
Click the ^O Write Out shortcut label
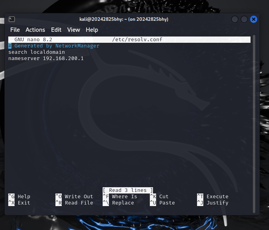(x=74, y=196)
